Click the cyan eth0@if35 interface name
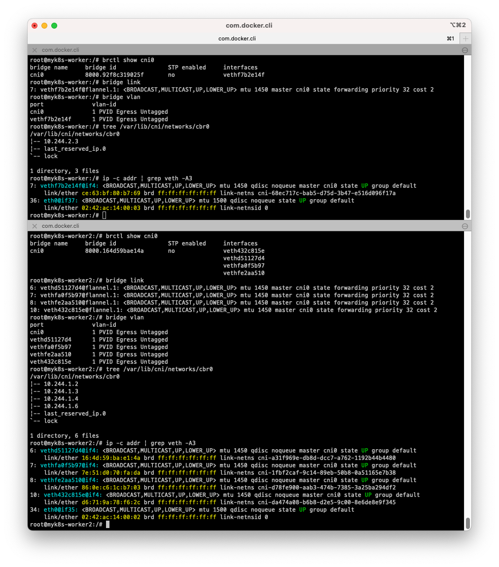The width and height of the screenshot is (499, 567). (x=61, y=510)
